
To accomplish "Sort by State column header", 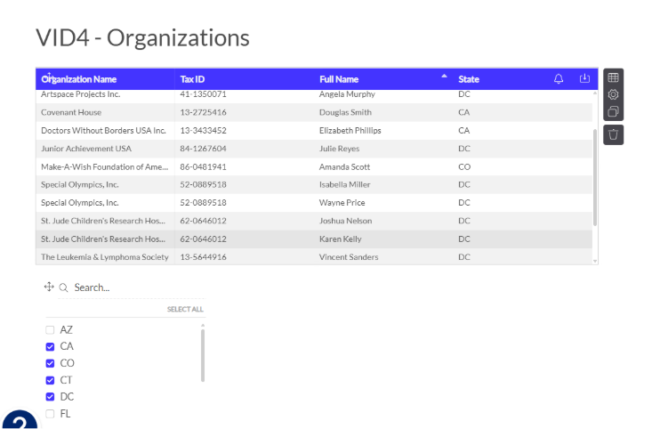I will coord(469,79).
